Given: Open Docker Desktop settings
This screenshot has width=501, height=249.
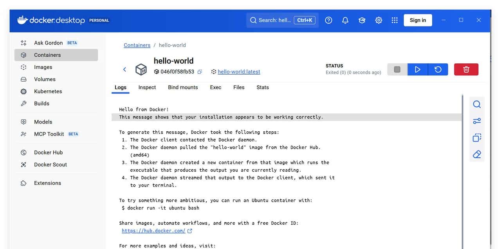Looking at the screenshot, I should 378,20.
